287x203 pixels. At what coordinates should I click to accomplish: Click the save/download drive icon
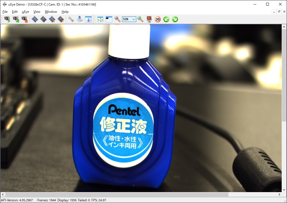[80, 19]
